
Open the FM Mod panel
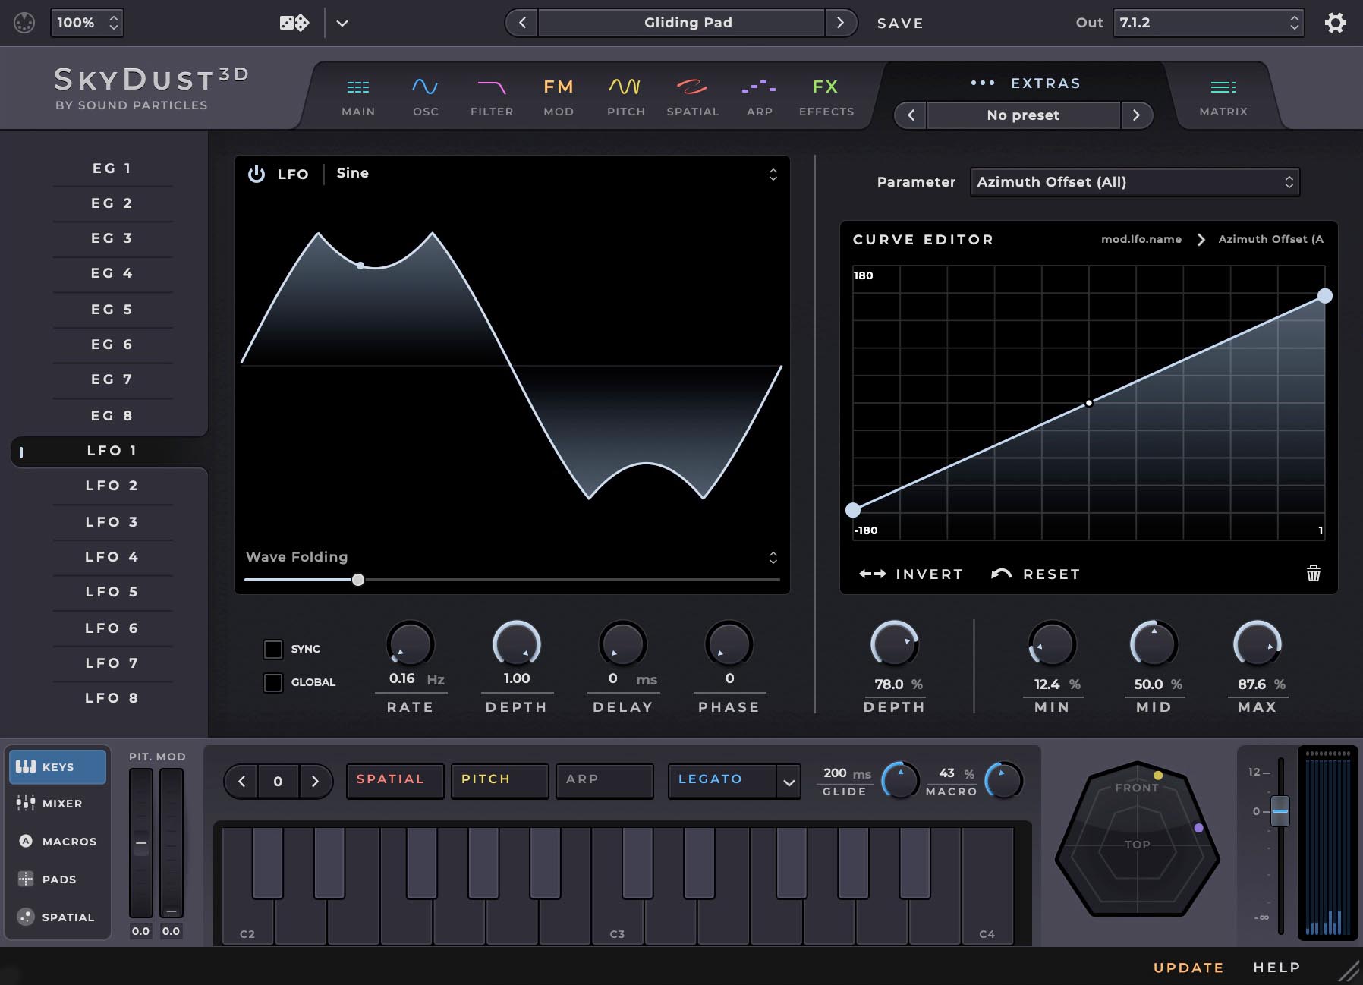[559, 96]
